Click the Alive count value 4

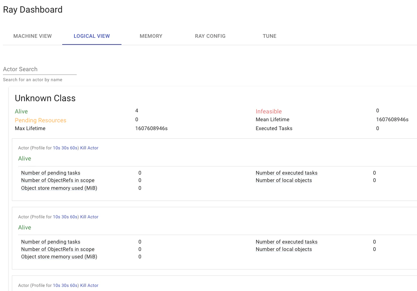click(137, 111)
